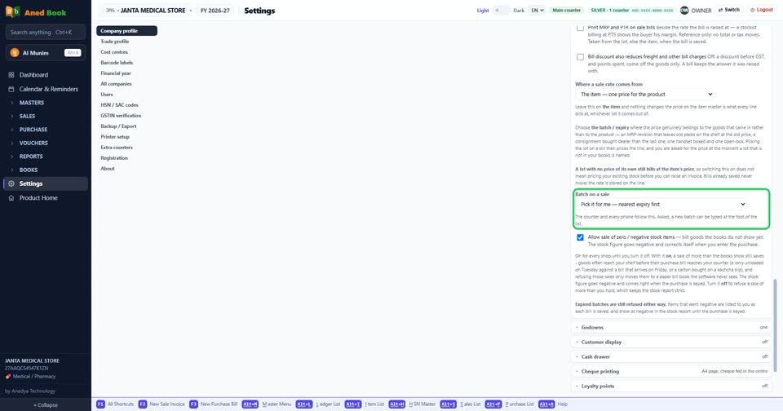This screenshot has width=783, height=411.
Task: Open Financial year settings
Action: point(127,73)
